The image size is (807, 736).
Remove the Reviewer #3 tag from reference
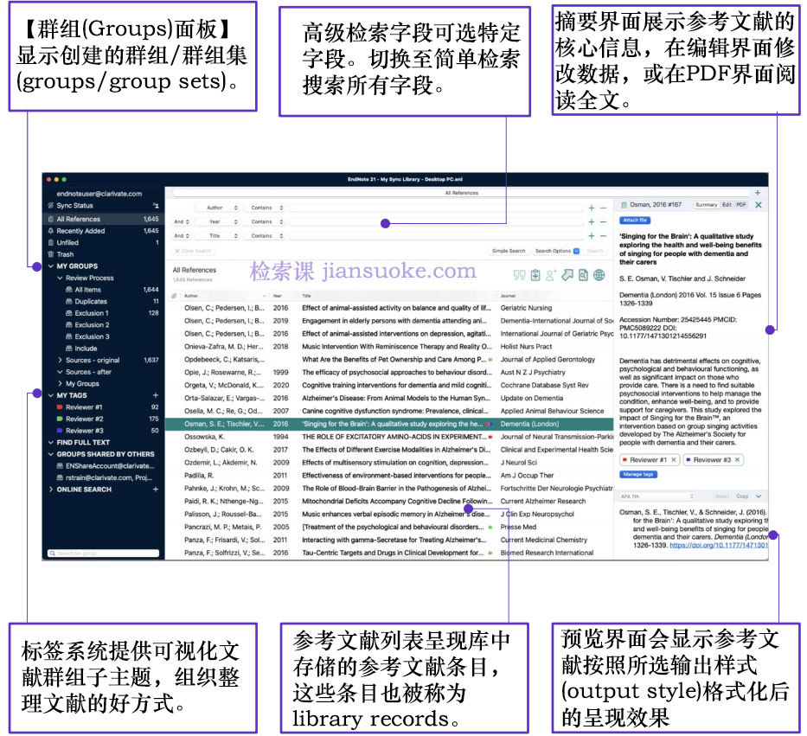coord(738,459)
